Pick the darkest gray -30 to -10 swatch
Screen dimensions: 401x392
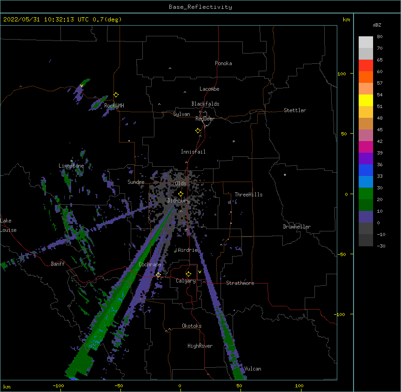[366, 240]
